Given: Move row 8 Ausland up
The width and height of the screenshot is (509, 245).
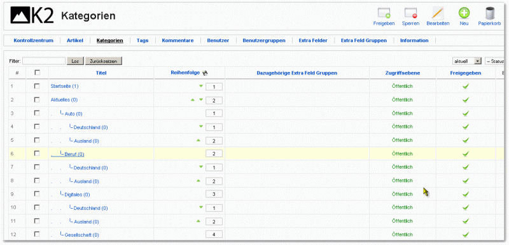Looking at the screenshot, I should pos(199,181).
